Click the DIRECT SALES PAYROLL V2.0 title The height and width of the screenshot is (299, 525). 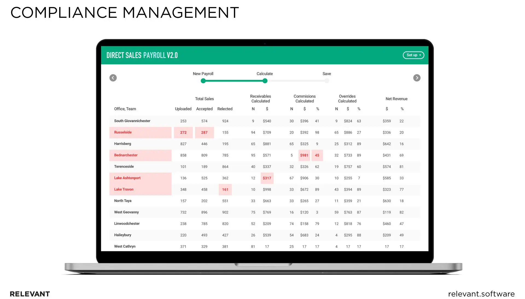coord(142,55)
